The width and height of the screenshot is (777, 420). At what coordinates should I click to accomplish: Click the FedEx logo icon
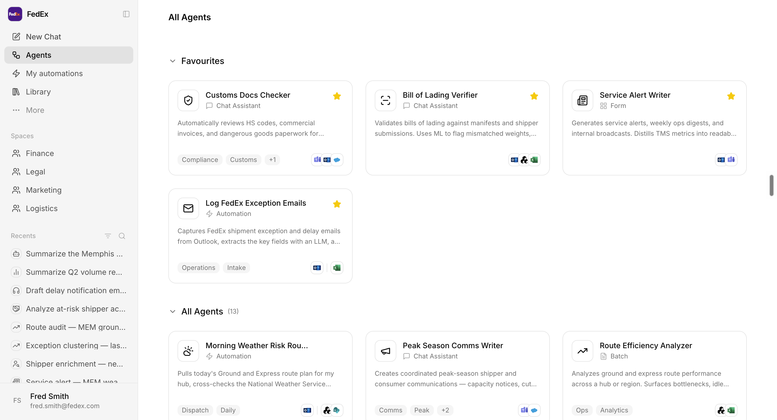pos(15,14)
